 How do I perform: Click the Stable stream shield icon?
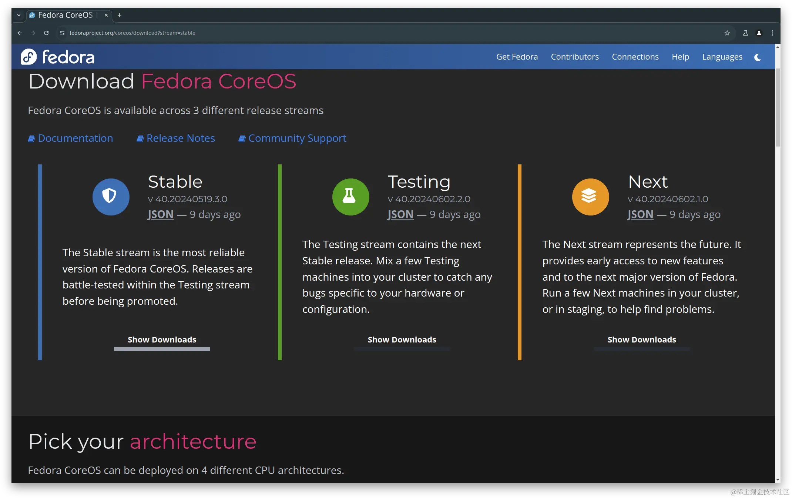[x=111, y=197]
